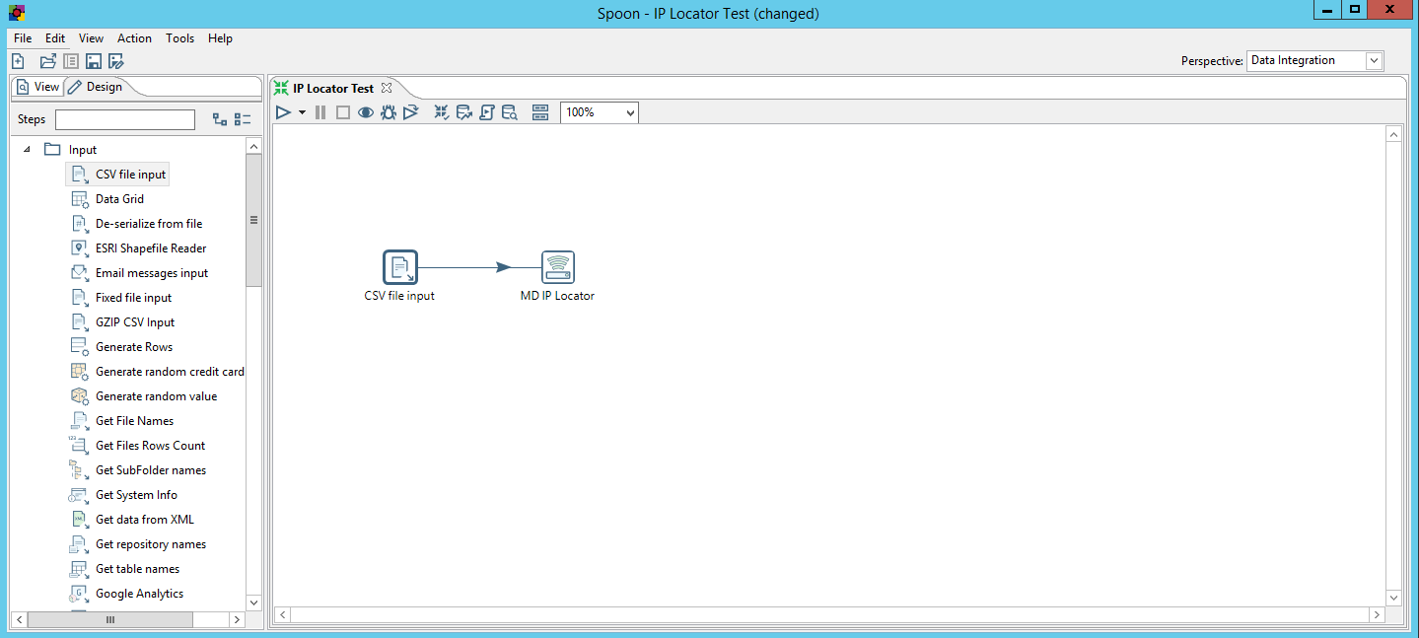Click the Save file disk icon
Screen dimensions: 1419x638
click(94, 61)
